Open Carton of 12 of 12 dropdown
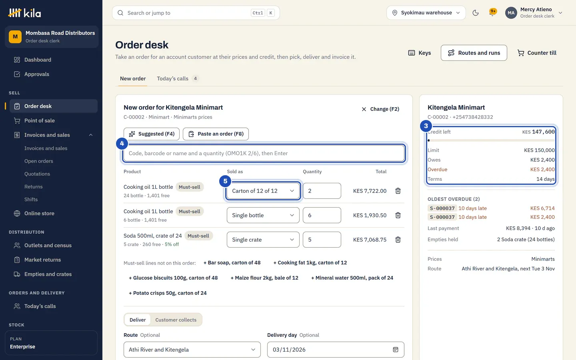 coord(263,191)
